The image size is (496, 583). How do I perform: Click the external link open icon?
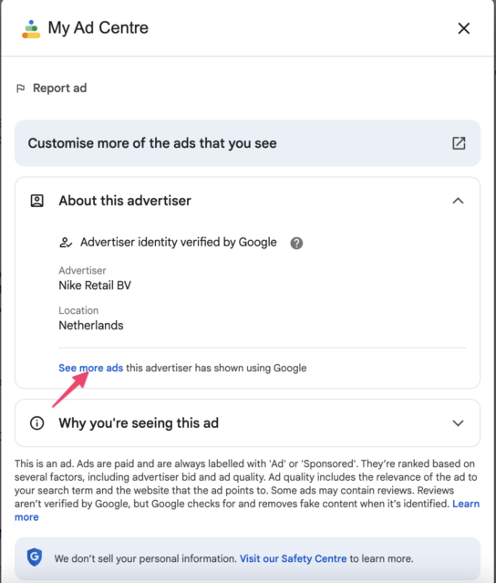point(459,143)
